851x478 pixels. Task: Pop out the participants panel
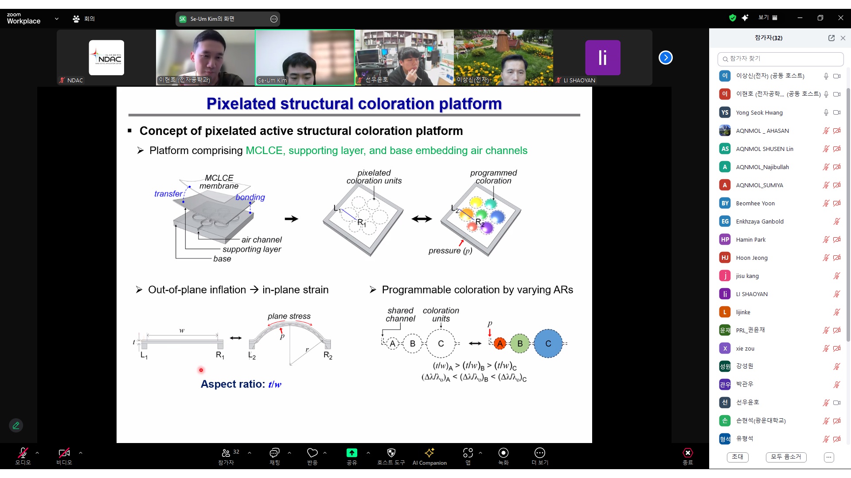831,38
